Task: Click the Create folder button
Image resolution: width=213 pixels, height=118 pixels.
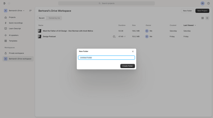Action: (x=128, y=66)
